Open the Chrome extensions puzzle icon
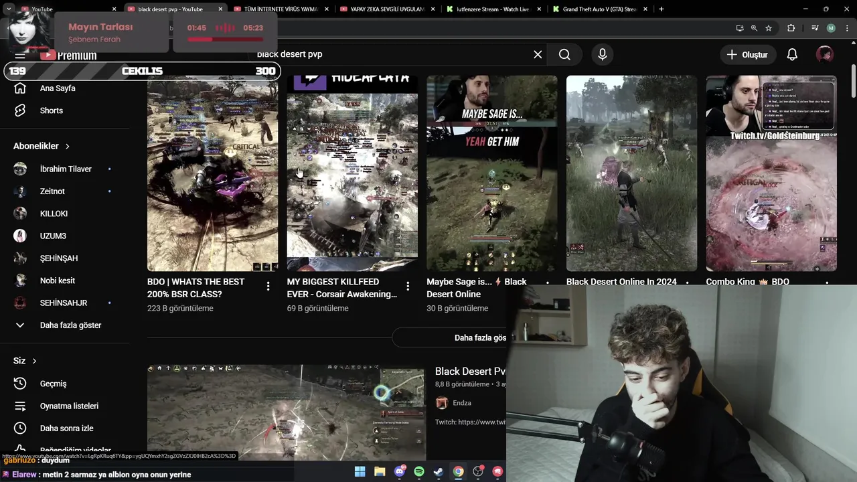 click(791, 28)
